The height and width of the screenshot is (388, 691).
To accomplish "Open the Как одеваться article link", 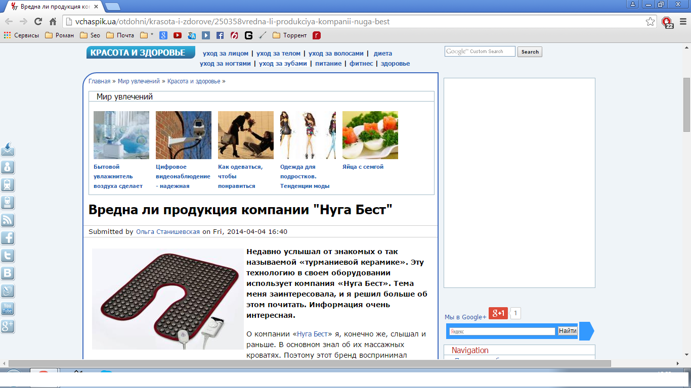I will click(x=241, y=176).
